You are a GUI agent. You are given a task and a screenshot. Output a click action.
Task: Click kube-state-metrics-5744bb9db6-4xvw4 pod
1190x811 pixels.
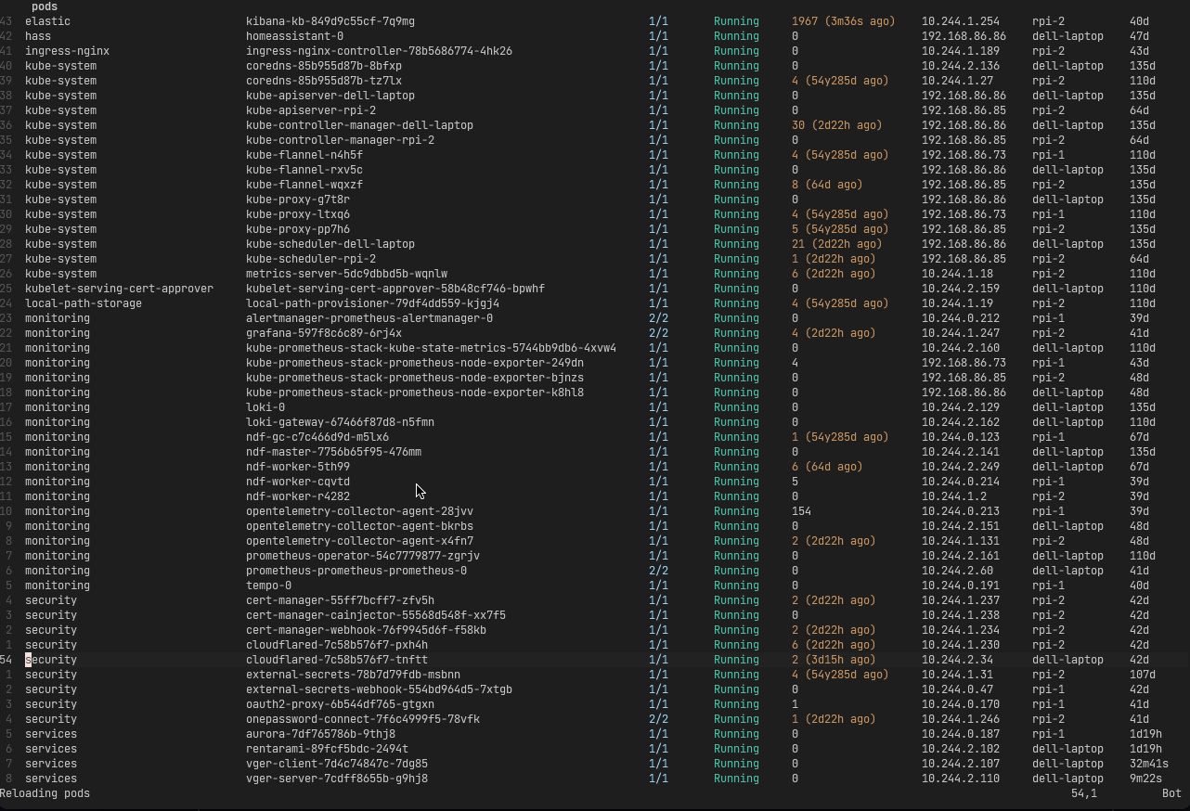(x=431, y=348)
